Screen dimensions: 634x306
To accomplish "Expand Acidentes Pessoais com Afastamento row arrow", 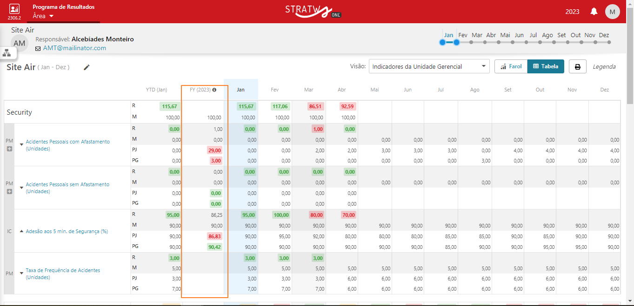I will [21, 145].
